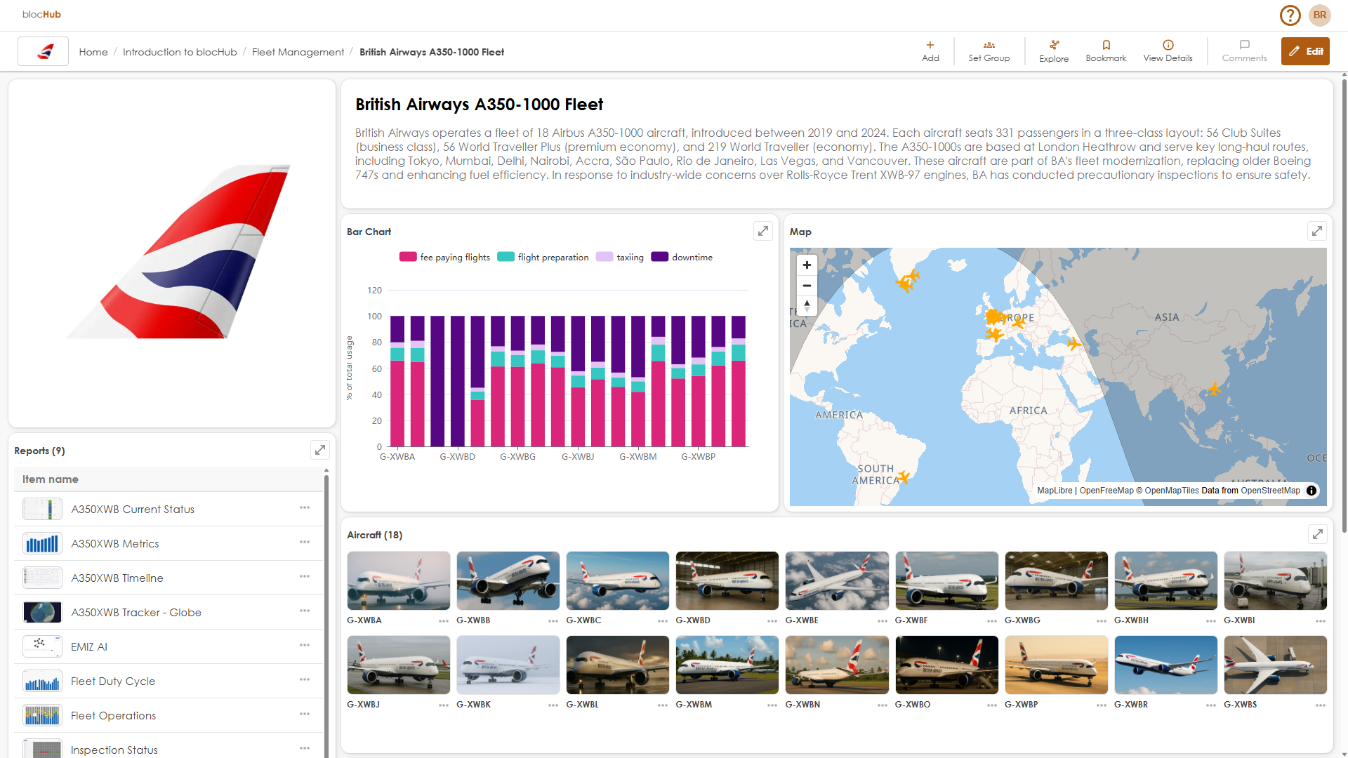Expand the Bar Chart to fullscreen
The image size is (1348, 758).
coord(762,231)
